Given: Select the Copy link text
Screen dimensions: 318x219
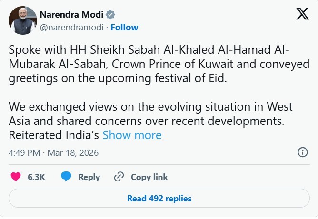Looking at the screenshot, I should (149, 177).
